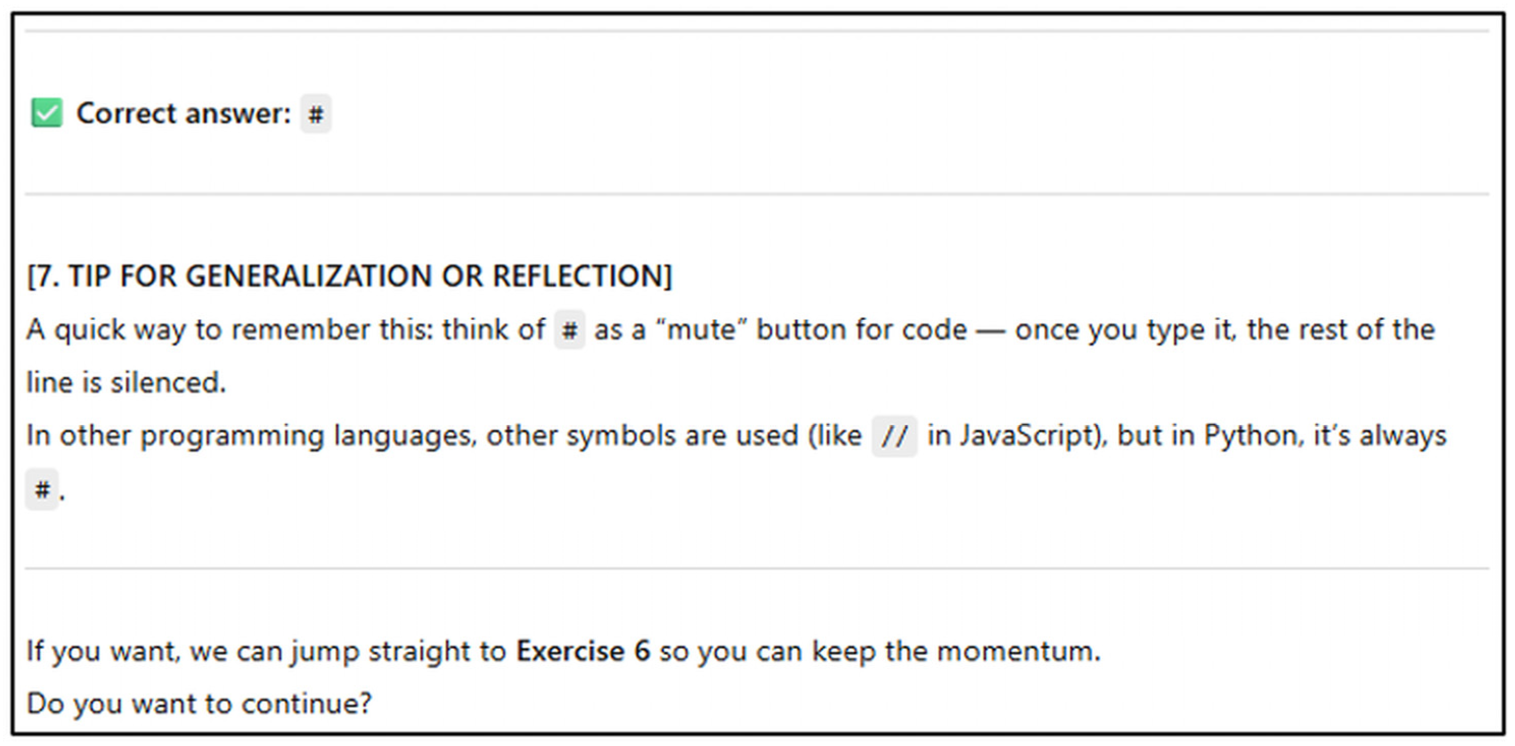Click the bold "Correct answer:" label

[x=183, y=114]
